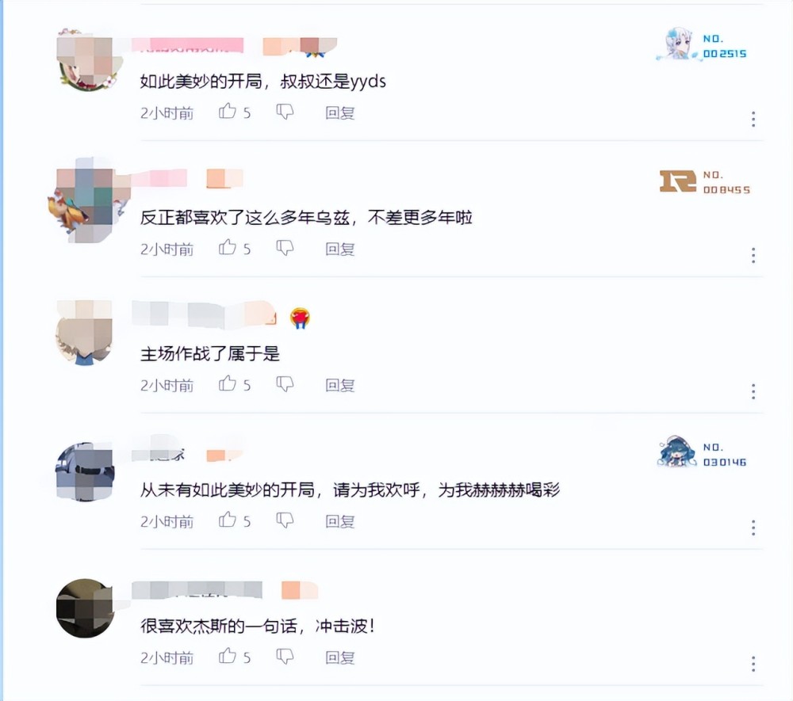Open the fan badge NO. 002515
Image resolution: width=793 pixels, height=701 pixels.
coord(702,44)
